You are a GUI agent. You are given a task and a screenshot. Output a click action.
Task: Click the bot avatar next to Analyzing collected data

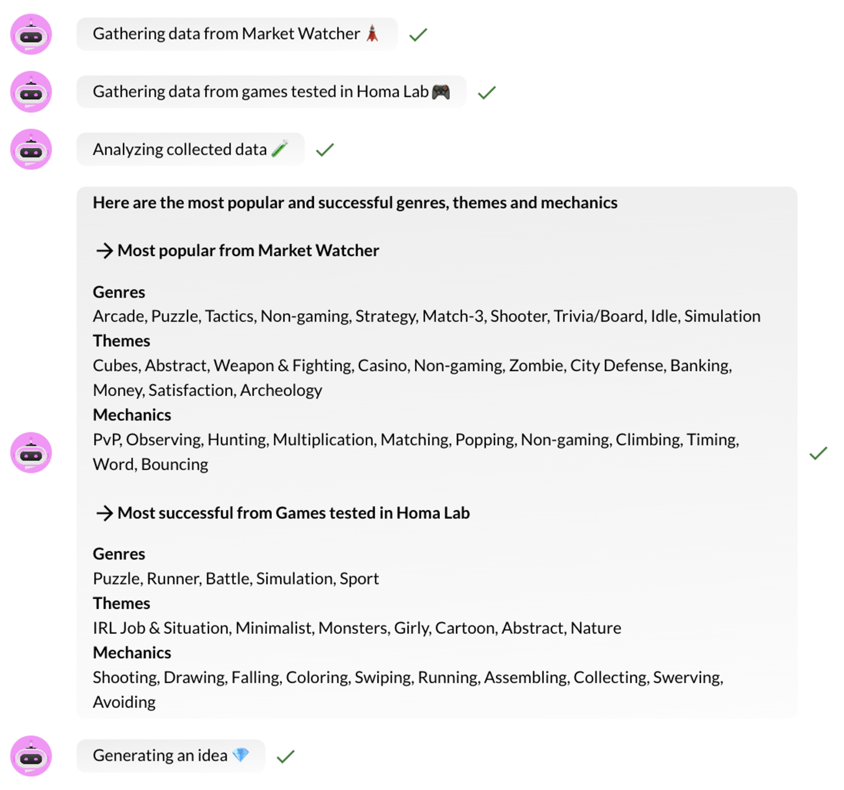31,150
